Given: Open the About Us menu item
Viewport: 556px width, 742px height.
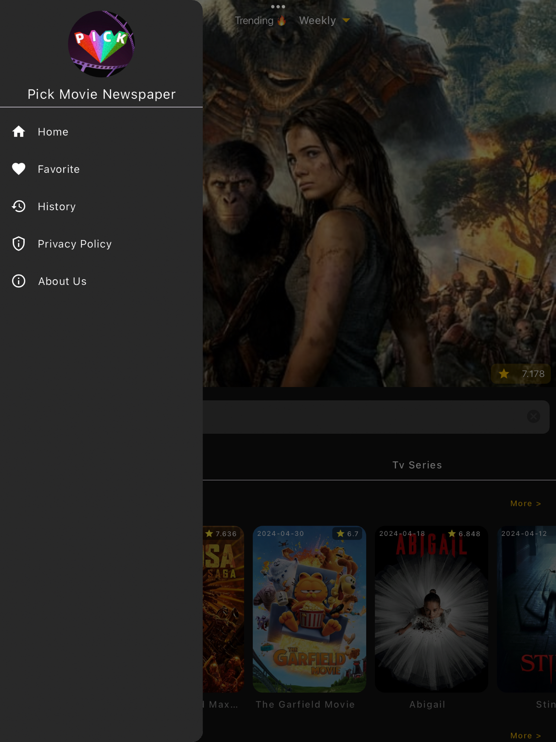Looking at the screenshot, I should tap(101, 281).
